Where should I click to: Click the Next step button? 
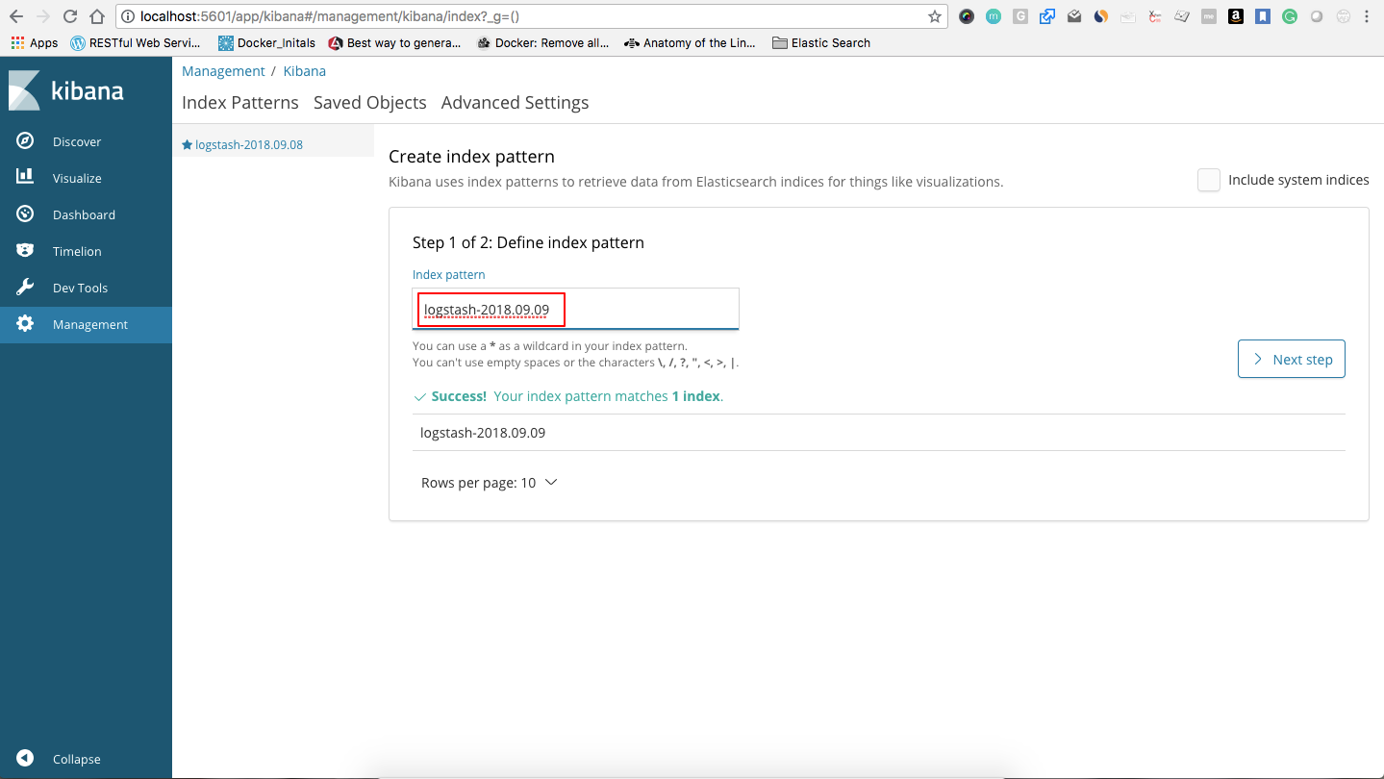(x=1292, y=359)
